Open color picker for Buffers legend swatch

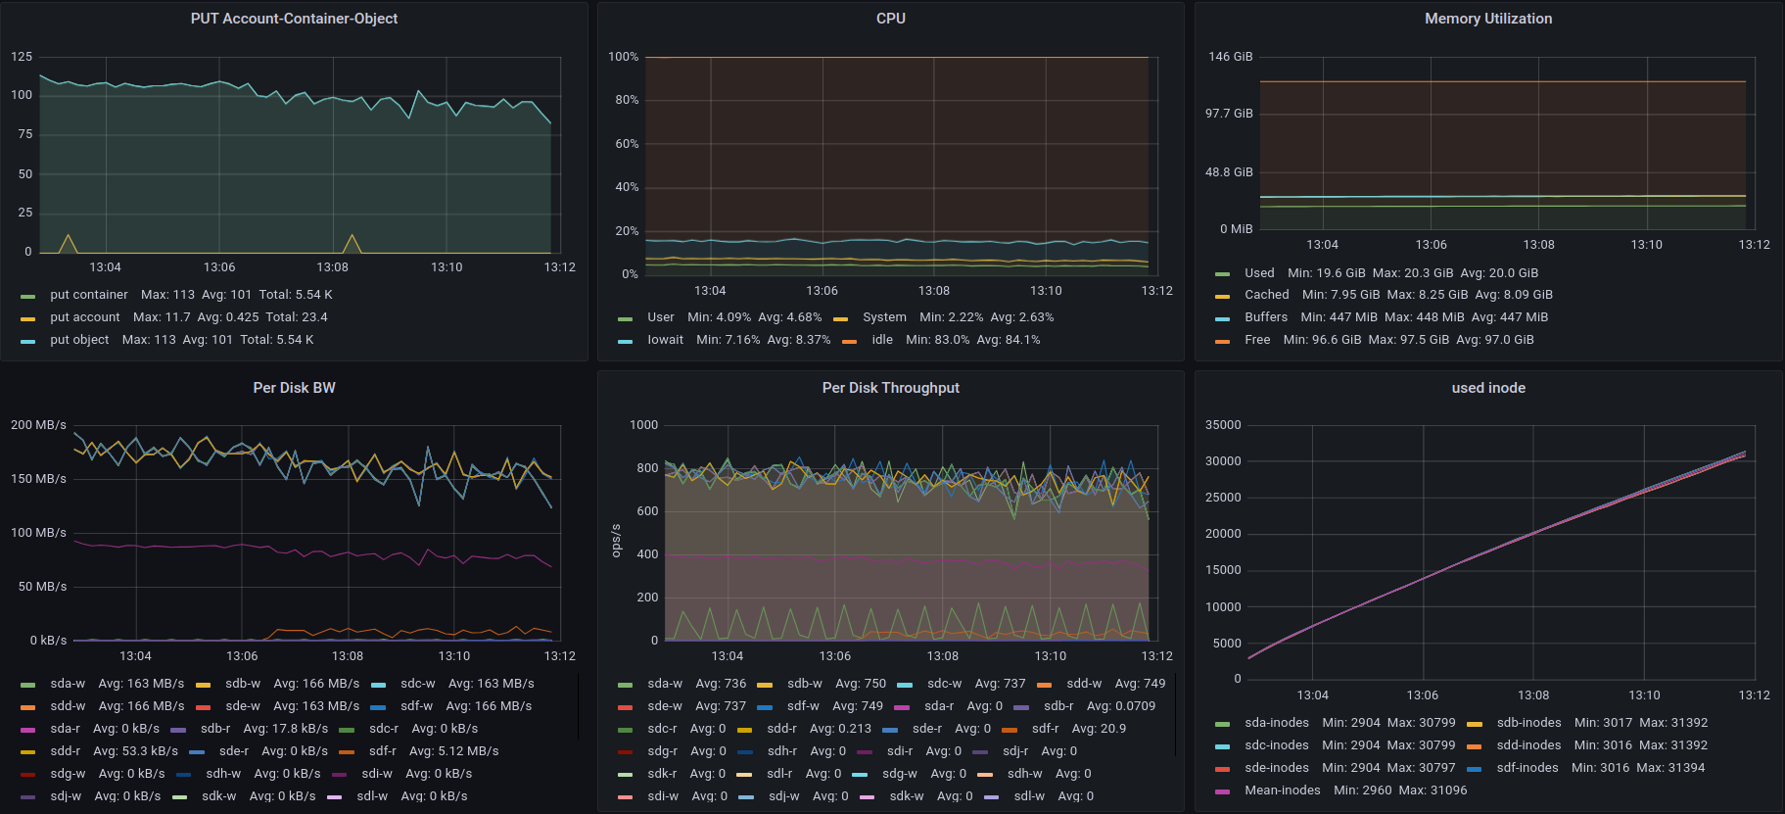click(x=1222, y=318)
